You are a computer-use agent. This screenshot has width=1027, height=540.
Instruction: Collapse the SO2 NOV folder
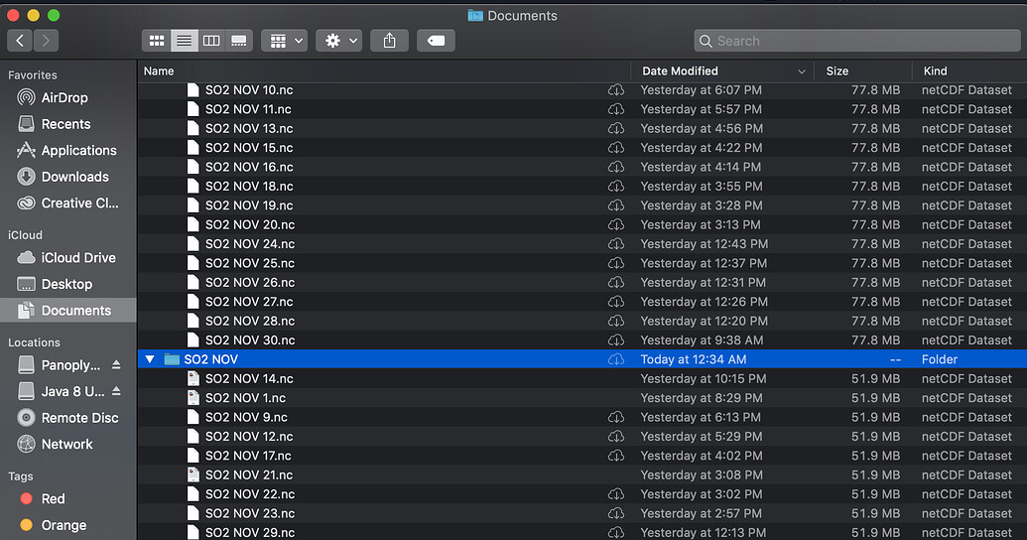point(150,359)
